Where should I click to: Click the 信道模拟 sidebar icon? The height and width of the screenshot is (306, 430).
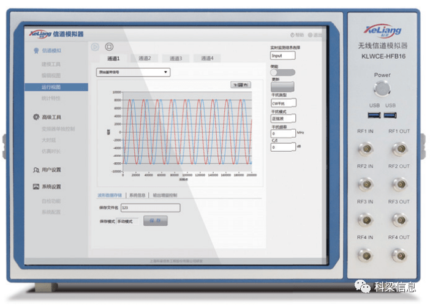36,51
